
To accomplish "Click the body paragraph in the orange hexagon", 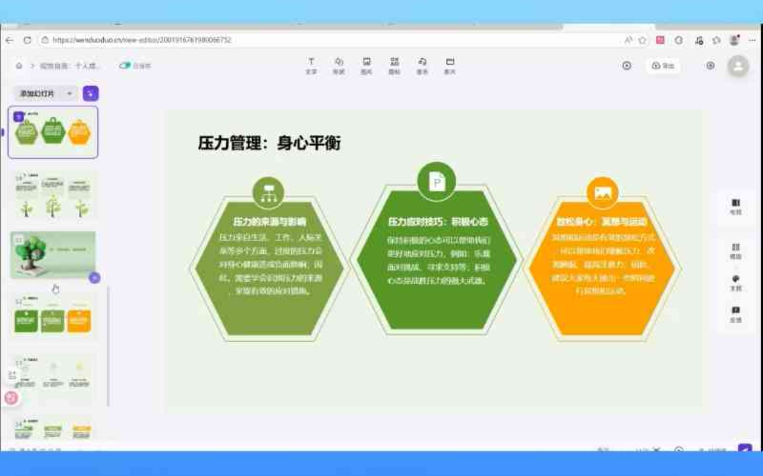I will (603, 264).
